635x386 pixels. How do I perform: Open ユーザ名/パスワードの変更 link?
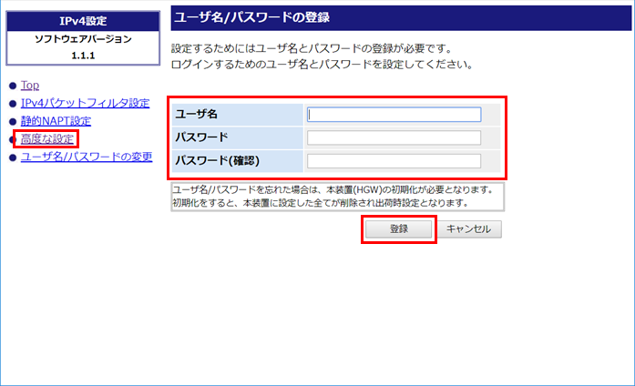point(86,157)
